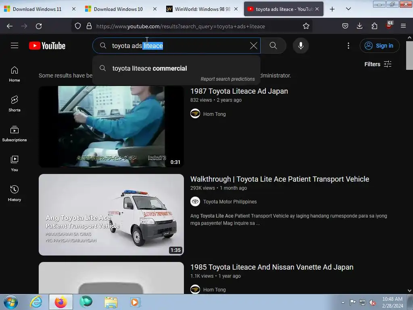Open the Firefox application menu
Image resolution: width=413 pixels, height=310 pixels.
pyautogui.click(x=403, y=26)
